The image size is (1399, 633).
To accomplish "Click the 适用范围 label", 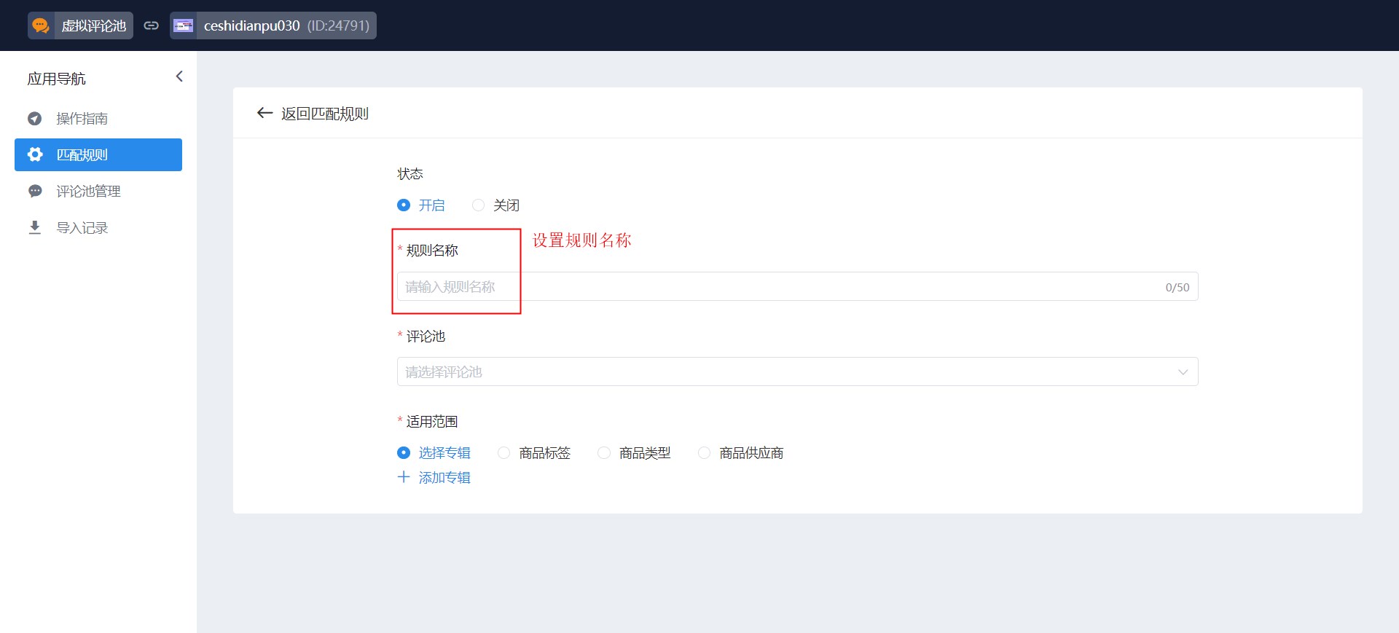I will (x=432, y=422).
